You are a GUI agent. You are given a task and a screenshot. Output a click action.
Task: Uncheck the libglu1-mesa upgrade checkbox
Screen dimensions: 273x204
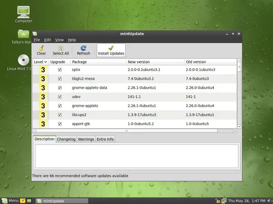pyautogui.click(x=60, y=79)
